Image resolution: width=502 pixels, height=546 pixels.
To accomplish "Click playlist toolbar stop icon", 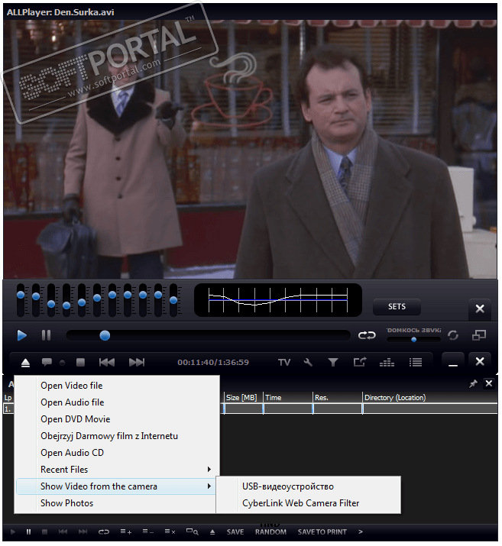I will point(45,534).
